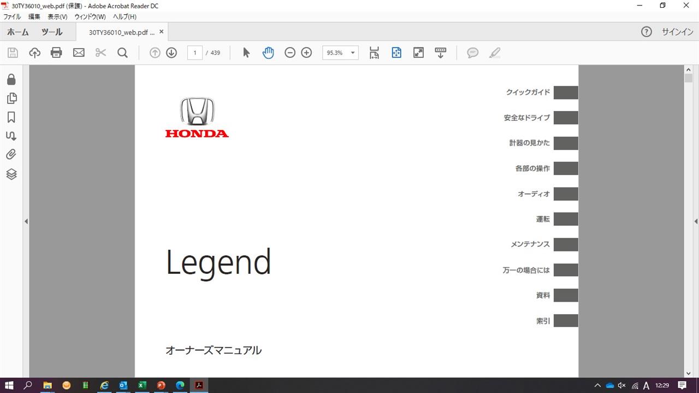Viewport: 699px width, 393px height.
Task: Open the attachments paperclip panel
Action: 11,155
